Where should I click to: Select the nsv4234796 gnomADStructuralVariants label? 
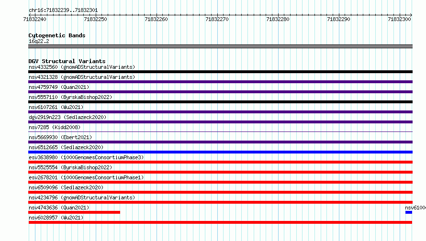click(x=82, y=197)
